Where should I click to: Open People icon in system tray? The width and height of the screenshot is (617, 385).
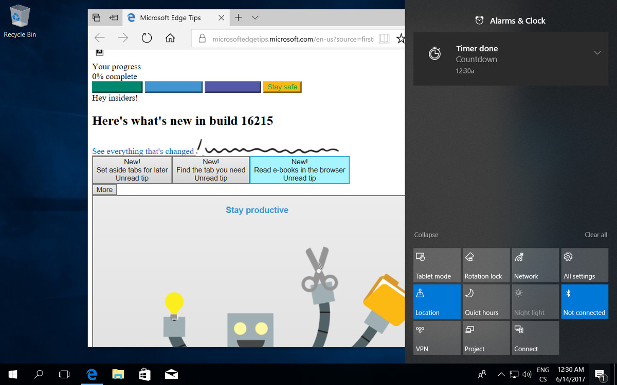click(x=482, y=375)
